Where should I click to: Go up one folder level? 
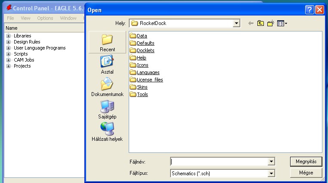coord(260,23)
